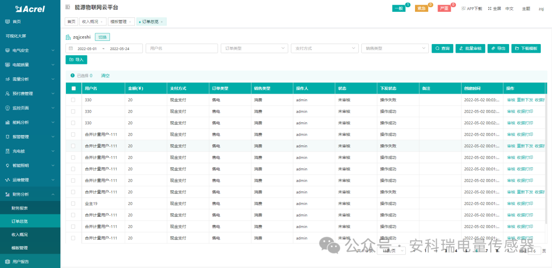Open the 紧急 alarm badge
This screenshot has height=268, width=552.
pyautogui.click(x=422, y=9)
